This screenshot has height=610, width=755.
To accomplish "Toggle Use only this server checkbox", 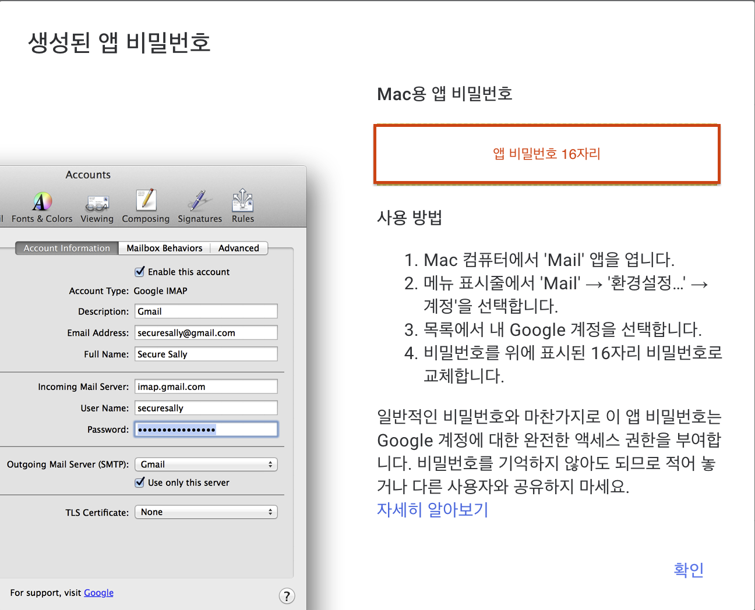I will click(x=140, y=482).
